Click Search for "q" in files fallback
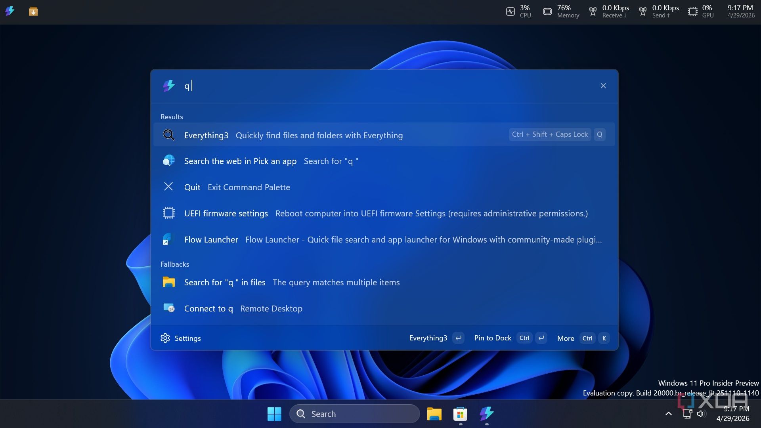The image size is (761, 428). [x=384, y=282]
